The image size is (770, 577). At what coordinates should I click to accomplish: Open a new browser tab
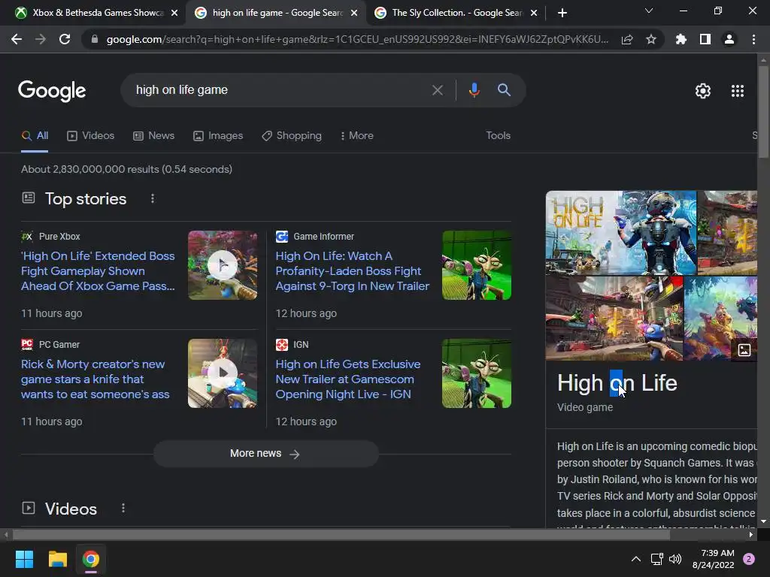pyautogui.click(x=562, y=13)
